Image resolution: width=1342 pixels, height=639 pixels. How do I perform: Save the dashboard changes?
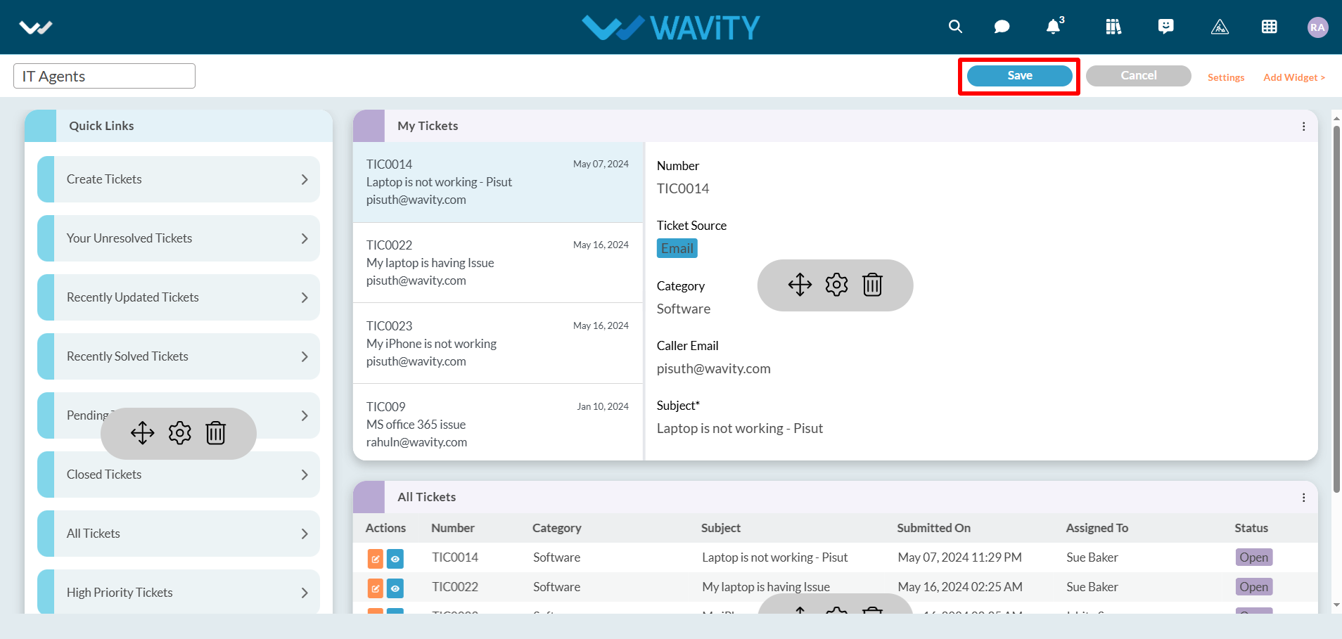[x=1019, y=76]
